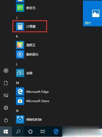Launch Microsoft Edge from the app list
Viewport: 102px width, 137px height.
20,92
